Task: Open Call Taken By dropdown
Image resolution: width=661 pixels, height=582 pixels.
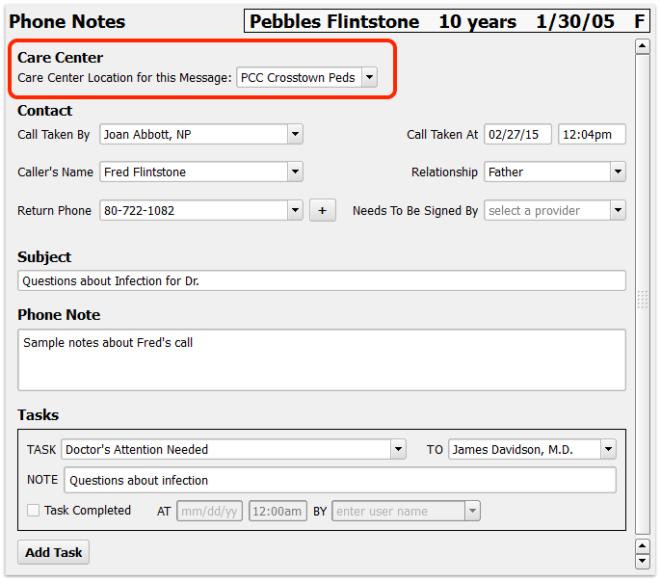Action: (201, 135)
